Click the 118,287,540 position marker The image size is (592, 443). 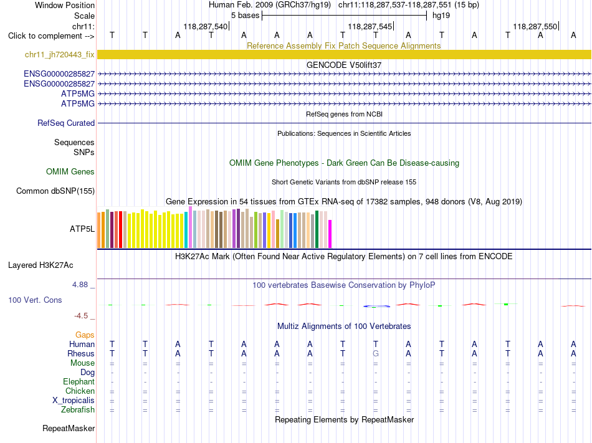pyautogui.click(x=206, y=26)
